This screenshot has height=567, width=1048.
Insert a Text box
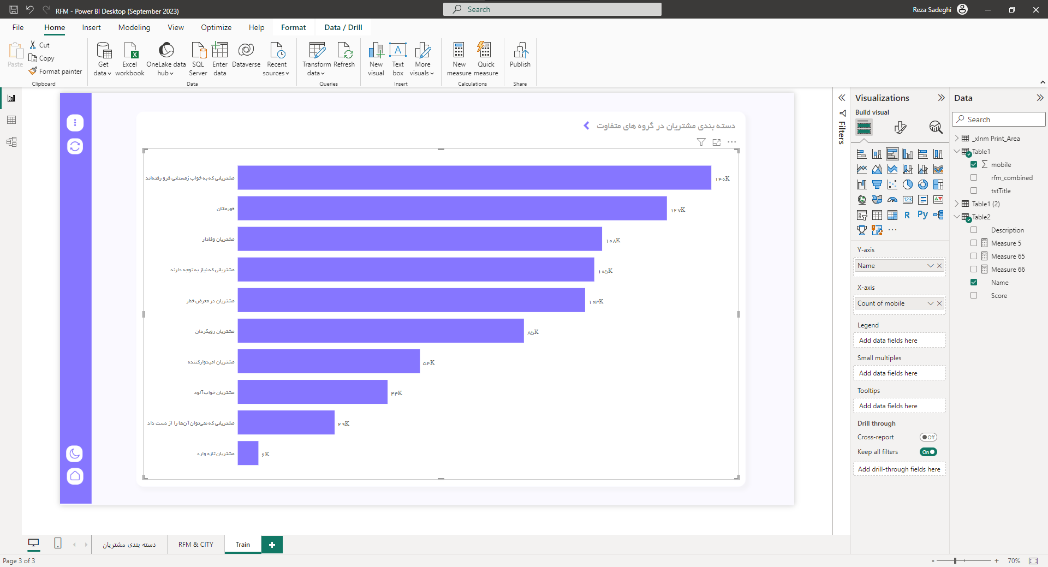[398, 51]
